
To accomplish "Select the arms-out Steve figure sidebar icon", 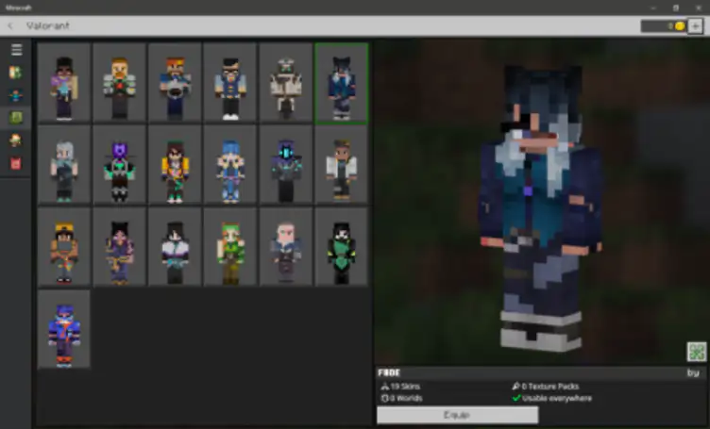I will [15, 95].
